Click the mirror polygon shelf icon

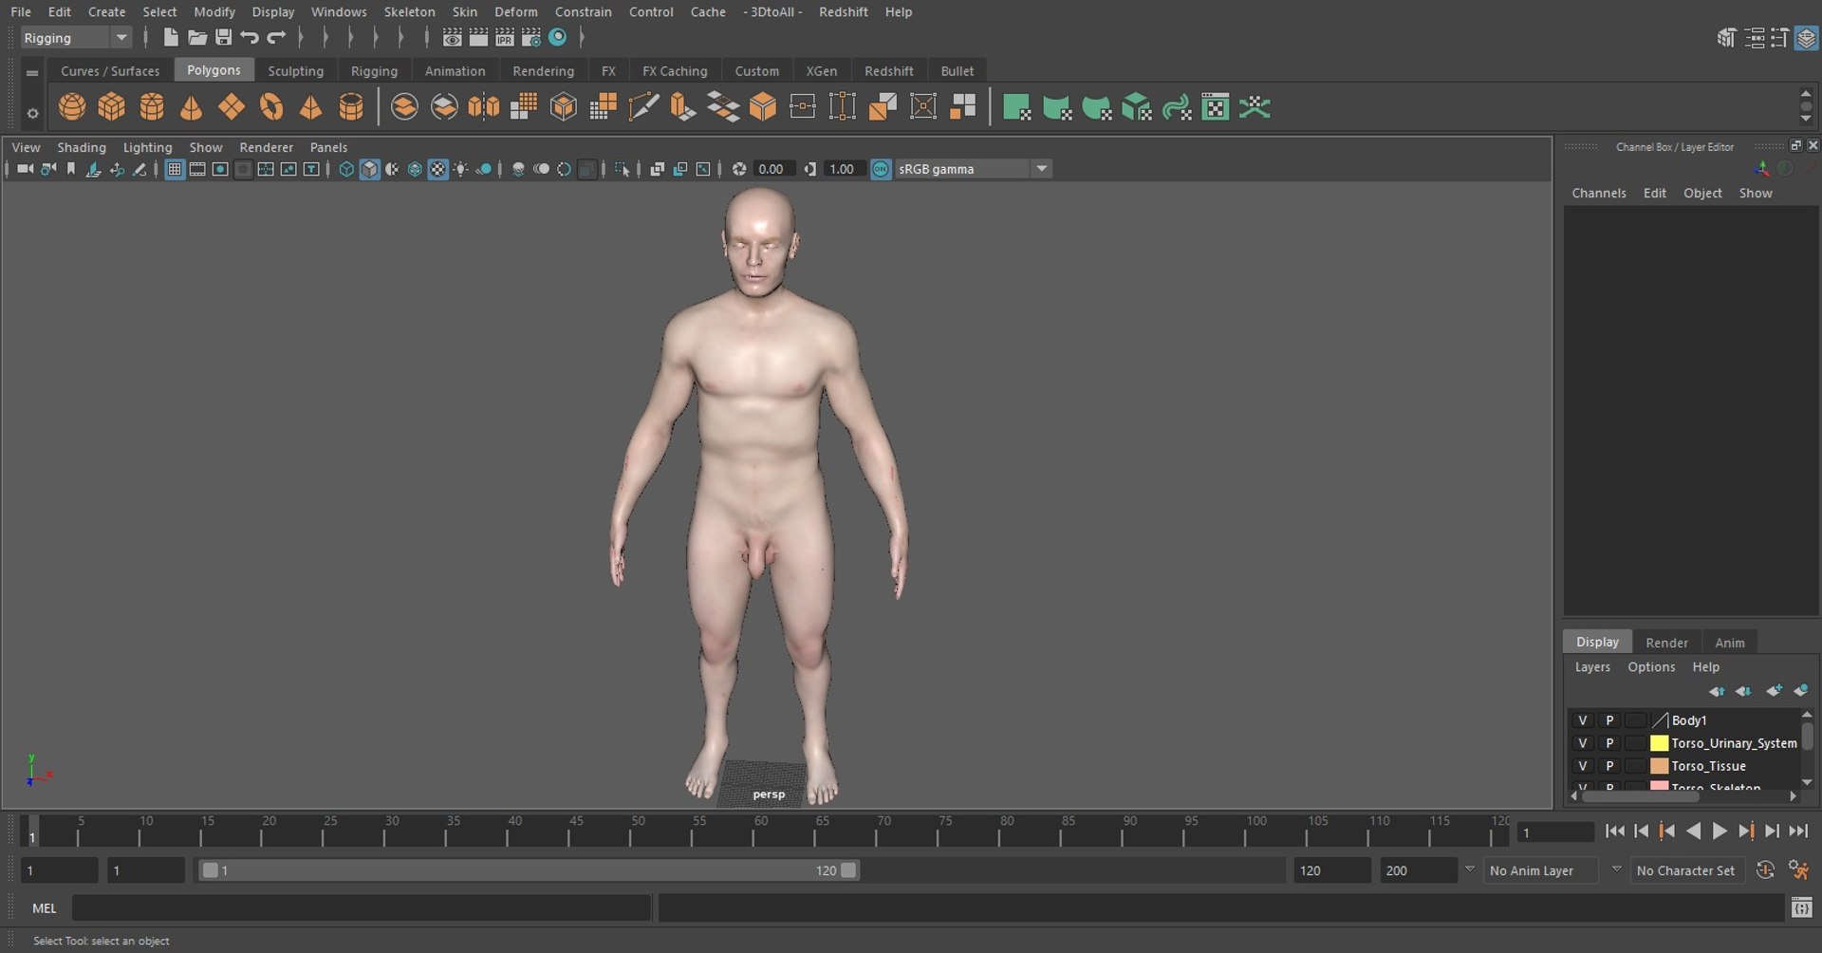(484, 107)
